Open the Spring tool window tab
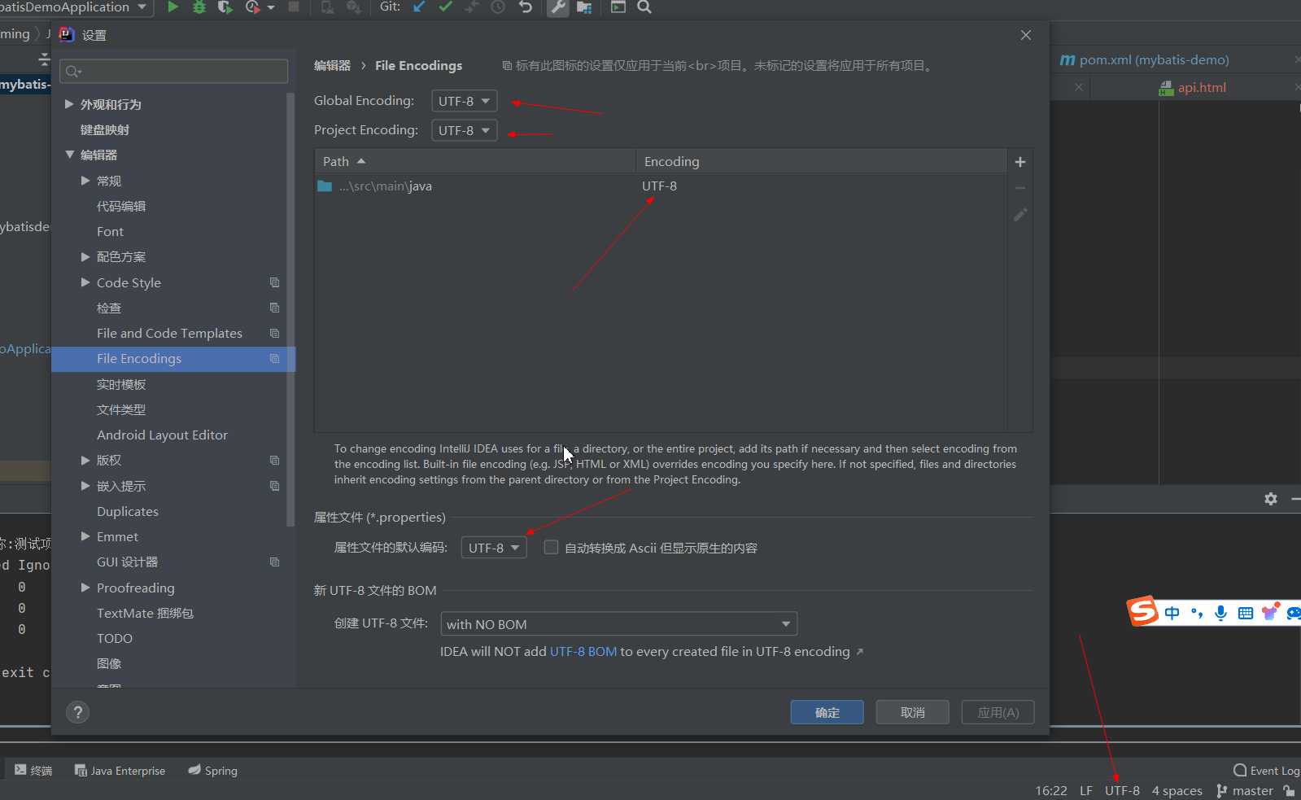Viewport: 1301px width, 800px height. 213,771
